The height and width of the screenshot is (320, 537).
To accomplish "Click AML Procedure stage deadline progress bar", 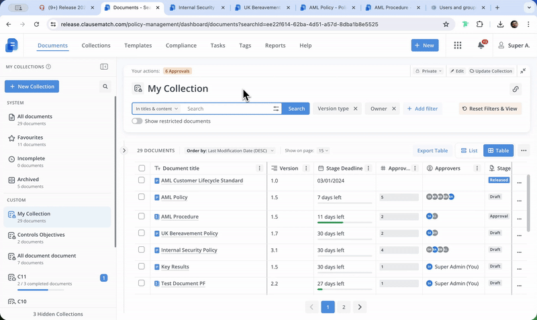I will 344,221.
